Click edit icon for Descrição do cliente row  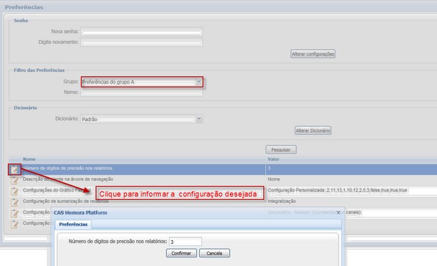click(14, 180)
